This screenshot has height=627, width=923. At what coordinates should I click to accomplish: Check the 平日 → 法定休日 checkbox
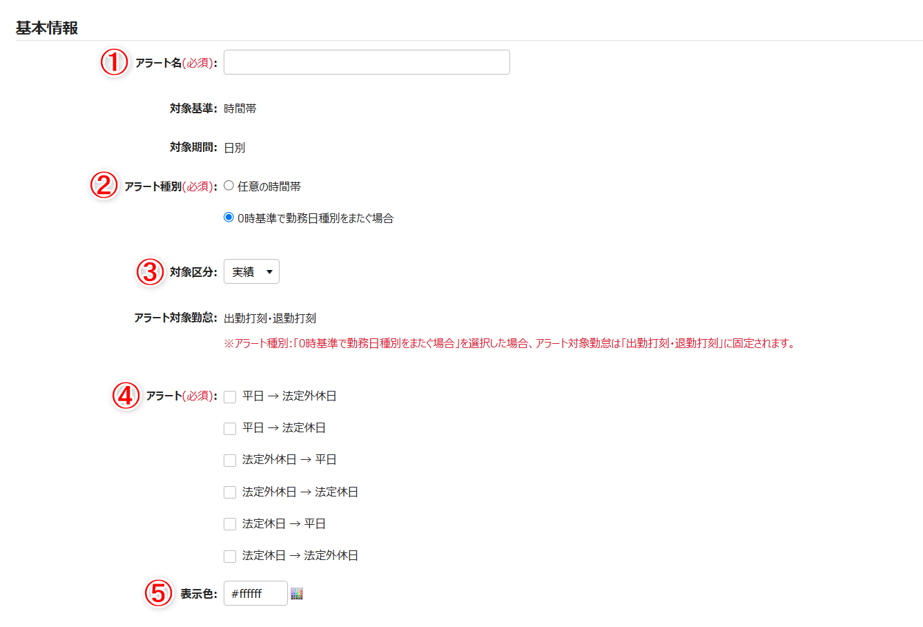click(230, 428)
